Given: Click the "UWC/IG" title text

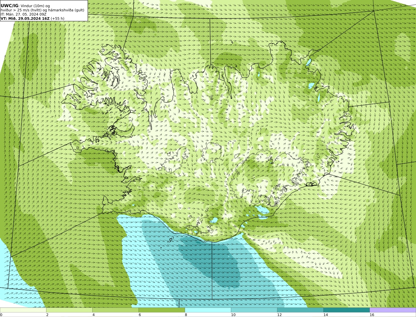Looking at the screenshot, I should click(9, 6).
